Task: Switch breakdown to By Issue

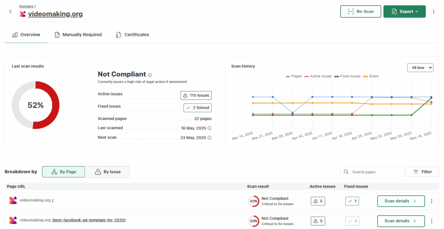Action: coord(108,172)
